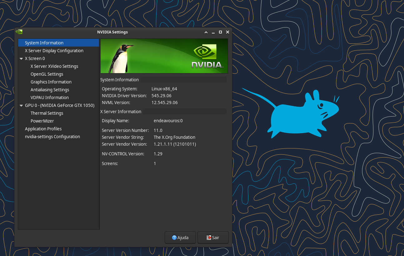This screenshot has height=256, width=404.
Task: Shade the window with the up-arrow button
Action: [206, 32]
